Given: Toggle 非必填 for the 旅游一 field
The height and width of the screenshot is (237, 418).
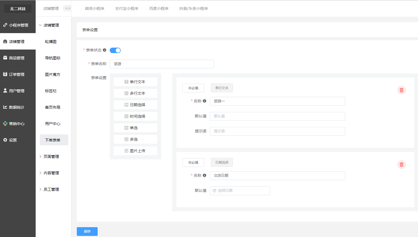Looking at the screenshot, I should 193,88.
